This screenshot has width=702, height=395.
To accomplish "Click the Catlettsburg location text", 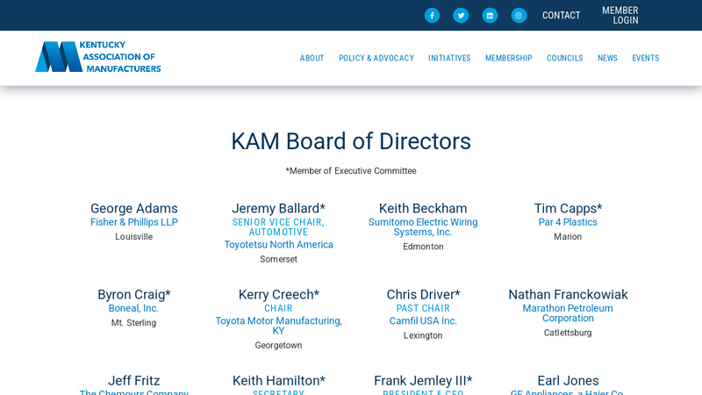I will [568, 333].
